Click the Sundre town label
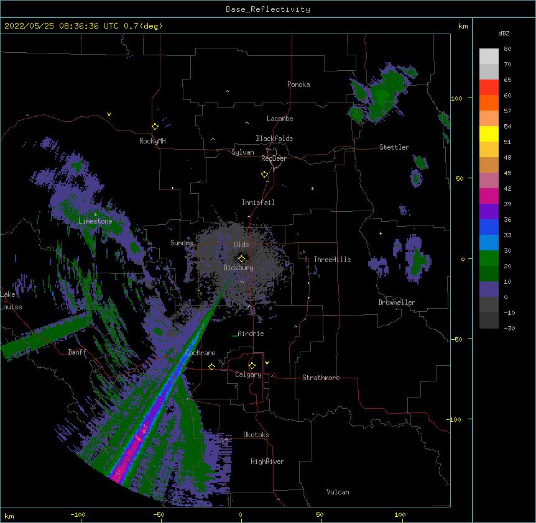Screen dimensions: 536x523 (x=182, y=243)
